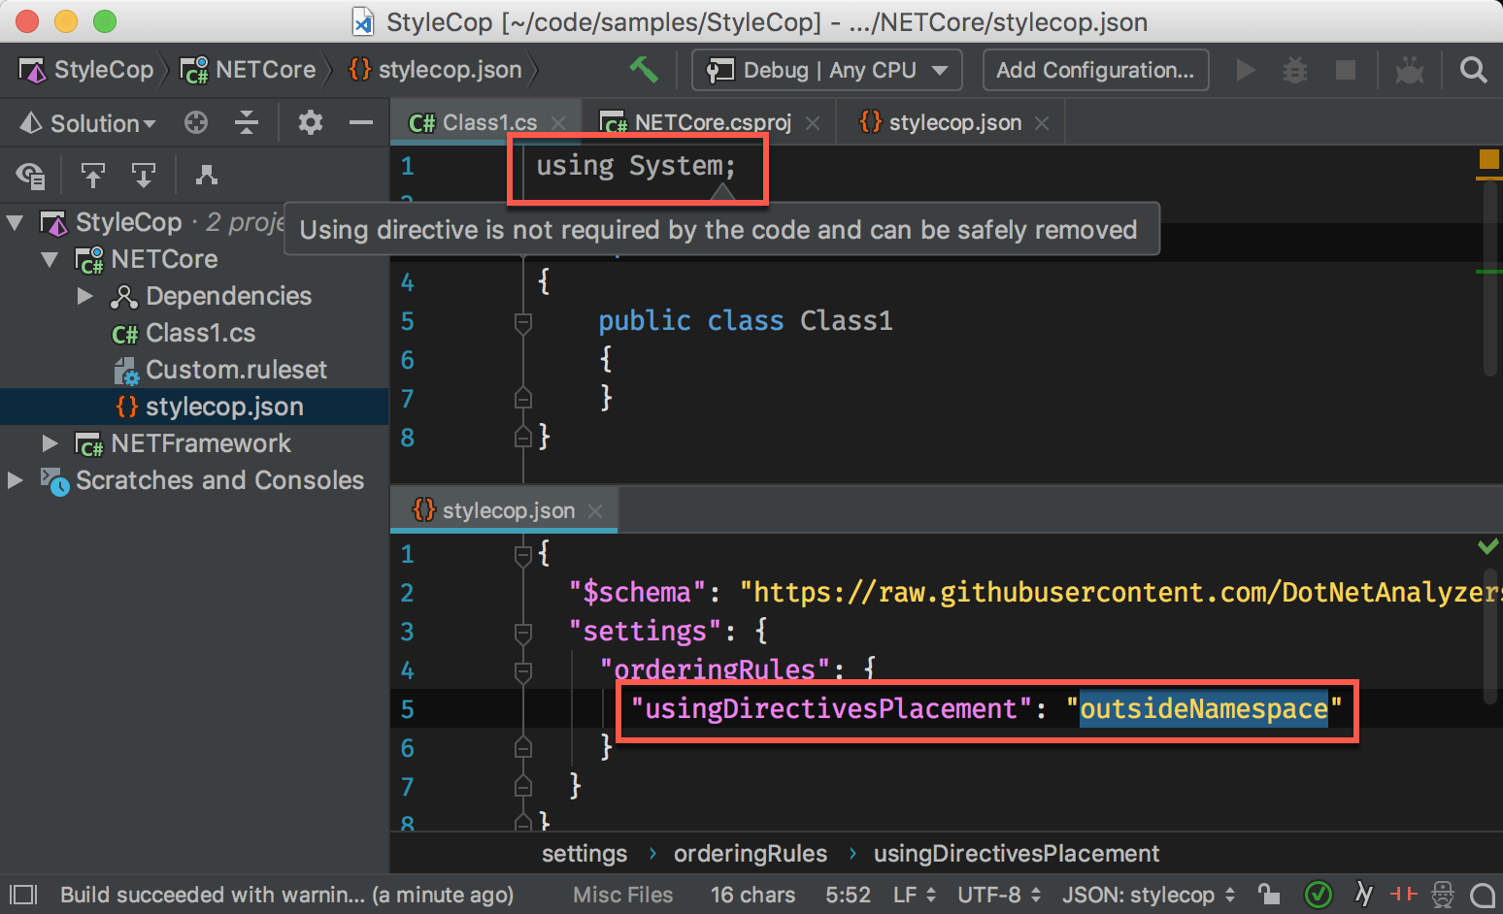Click the red right-angle markers icon in status bar

1403,895
